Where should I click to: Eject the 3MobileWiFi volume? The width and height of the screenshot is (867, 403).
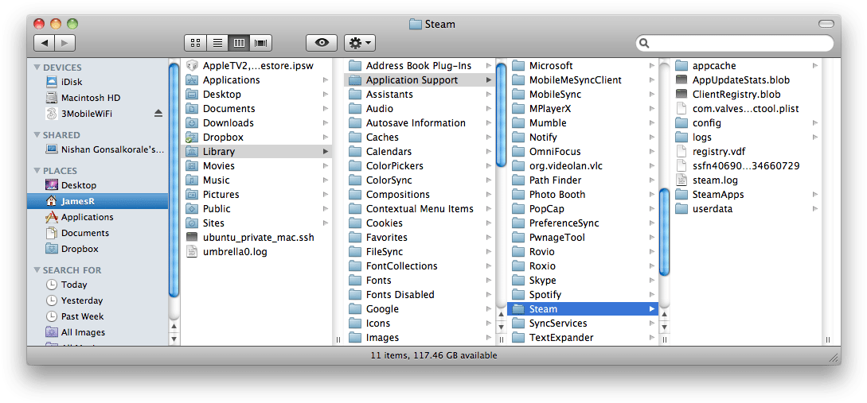click(x=158, y=114)
